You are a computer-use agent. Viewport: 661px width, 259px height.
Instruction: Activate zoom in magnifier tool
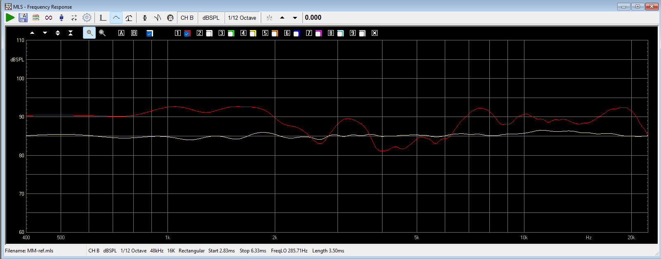pos(89,33)
